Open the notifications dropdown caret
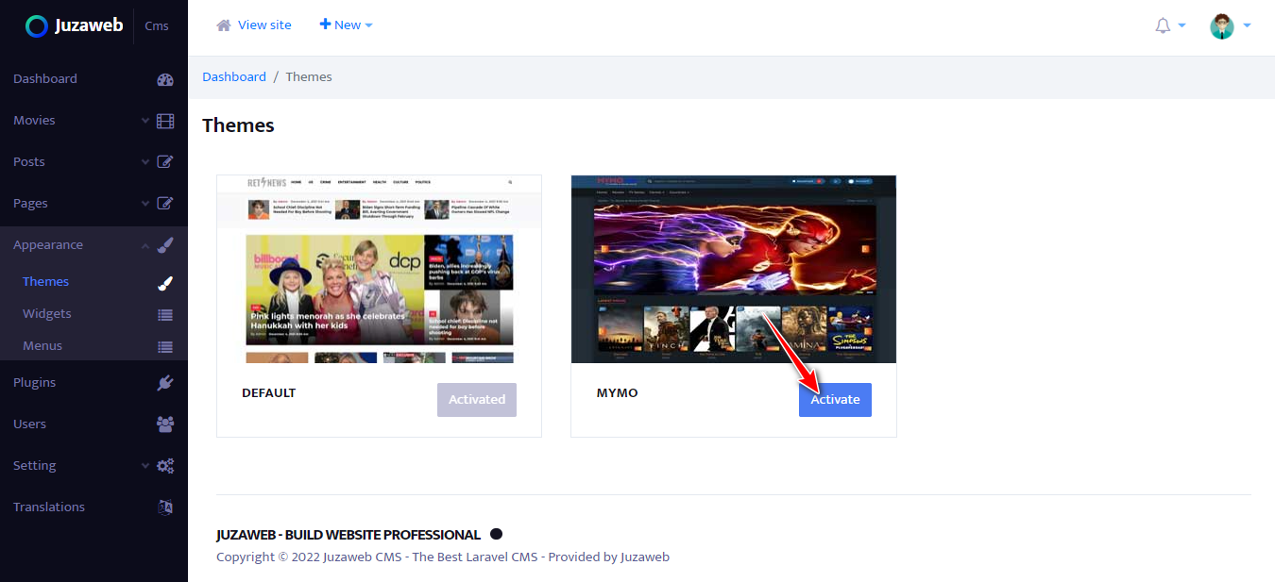Screen dimensions: 1275x582 coord(1181,26)
